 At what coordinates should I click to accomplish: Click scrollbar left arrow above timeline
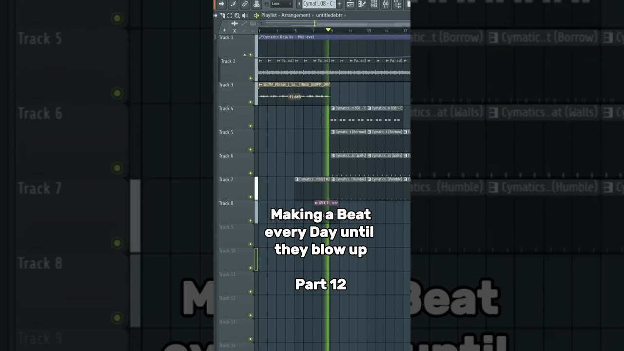(x=261, y=23)
